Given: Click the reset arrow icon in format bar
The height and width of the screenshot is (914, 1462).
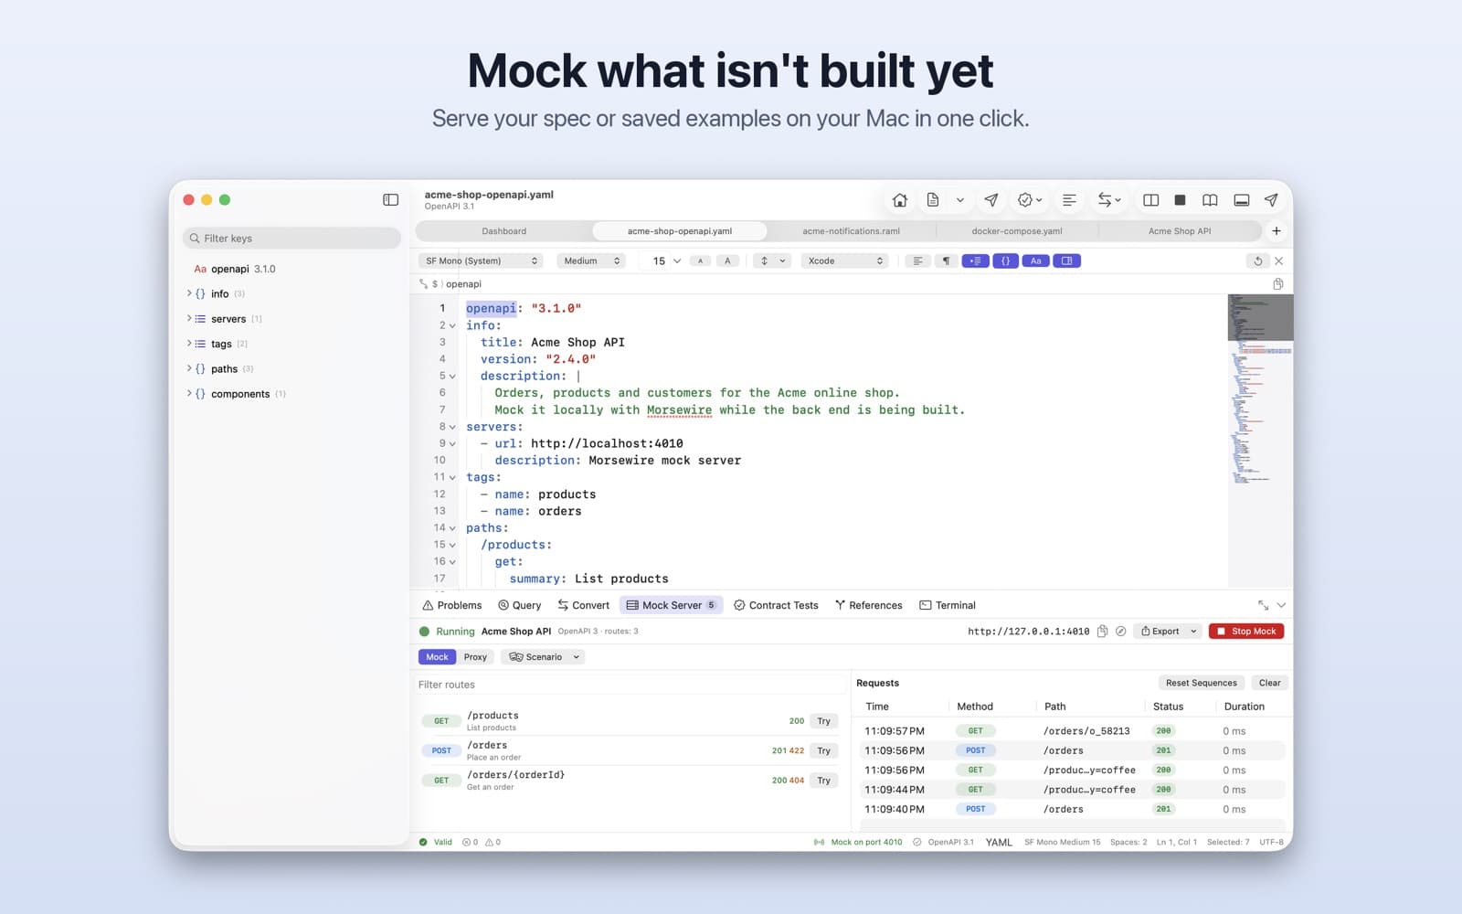Looking at the screenshot, I should (x=1258, y=261).
